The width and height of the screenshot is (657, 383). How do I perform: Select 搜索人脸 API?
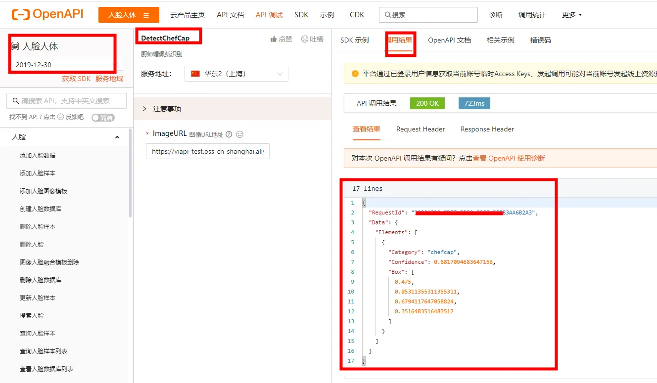[x=32, y=315]
